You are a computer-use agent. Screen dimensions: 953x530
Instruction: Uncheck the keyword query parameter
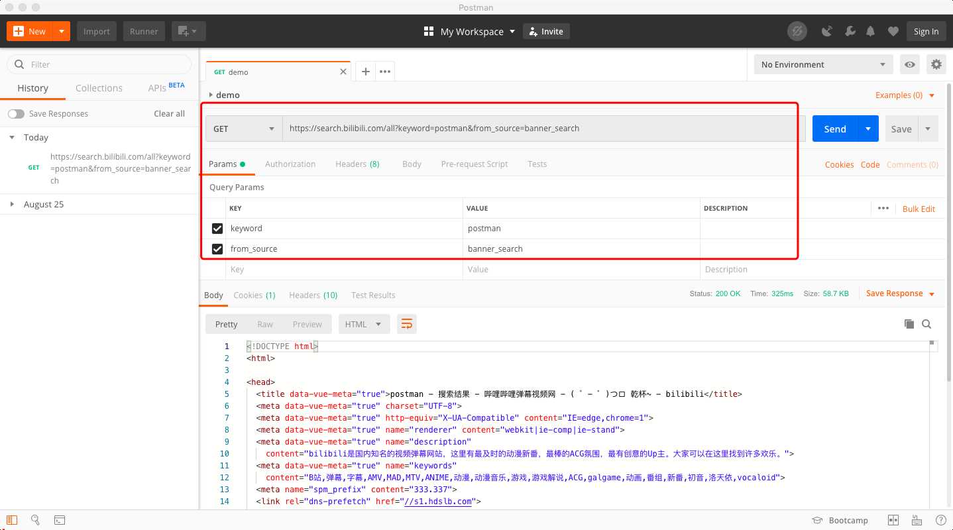[217, 229]
